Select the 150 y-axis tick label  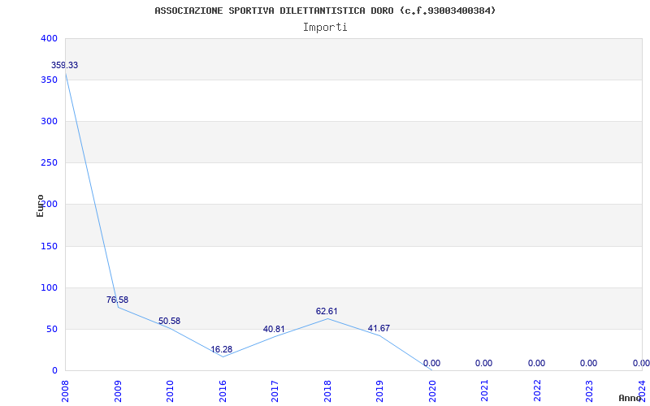[x=49, y=247]
